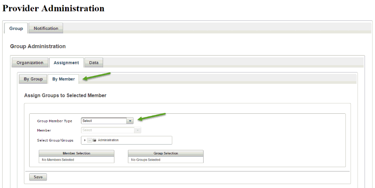This screenshot has height=188, width=375.
Task: Click the Select Group/Groups label text
Action: pyautogui.click(x=55, y=140)
